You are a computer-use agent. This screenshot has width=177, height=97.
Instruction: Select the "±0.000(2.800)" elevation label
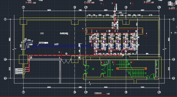point(64,33)
